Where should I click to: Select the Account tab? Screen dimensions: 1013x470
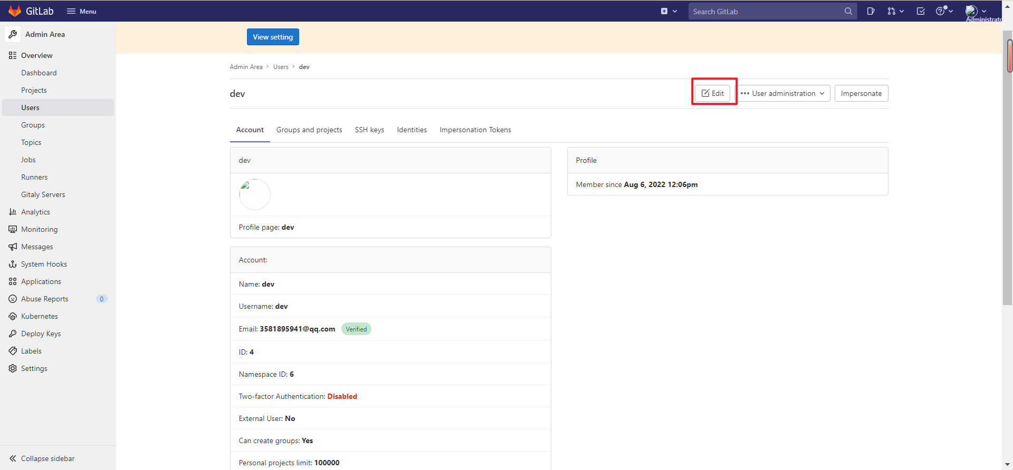[250, 130]
